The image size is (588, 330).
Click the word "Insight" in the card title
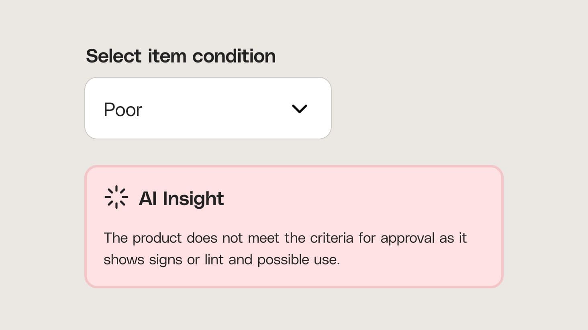point(193,199)
